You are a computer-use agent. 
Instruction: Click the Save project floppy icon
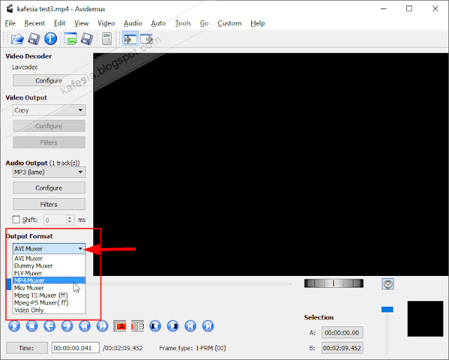coord(87,39)
